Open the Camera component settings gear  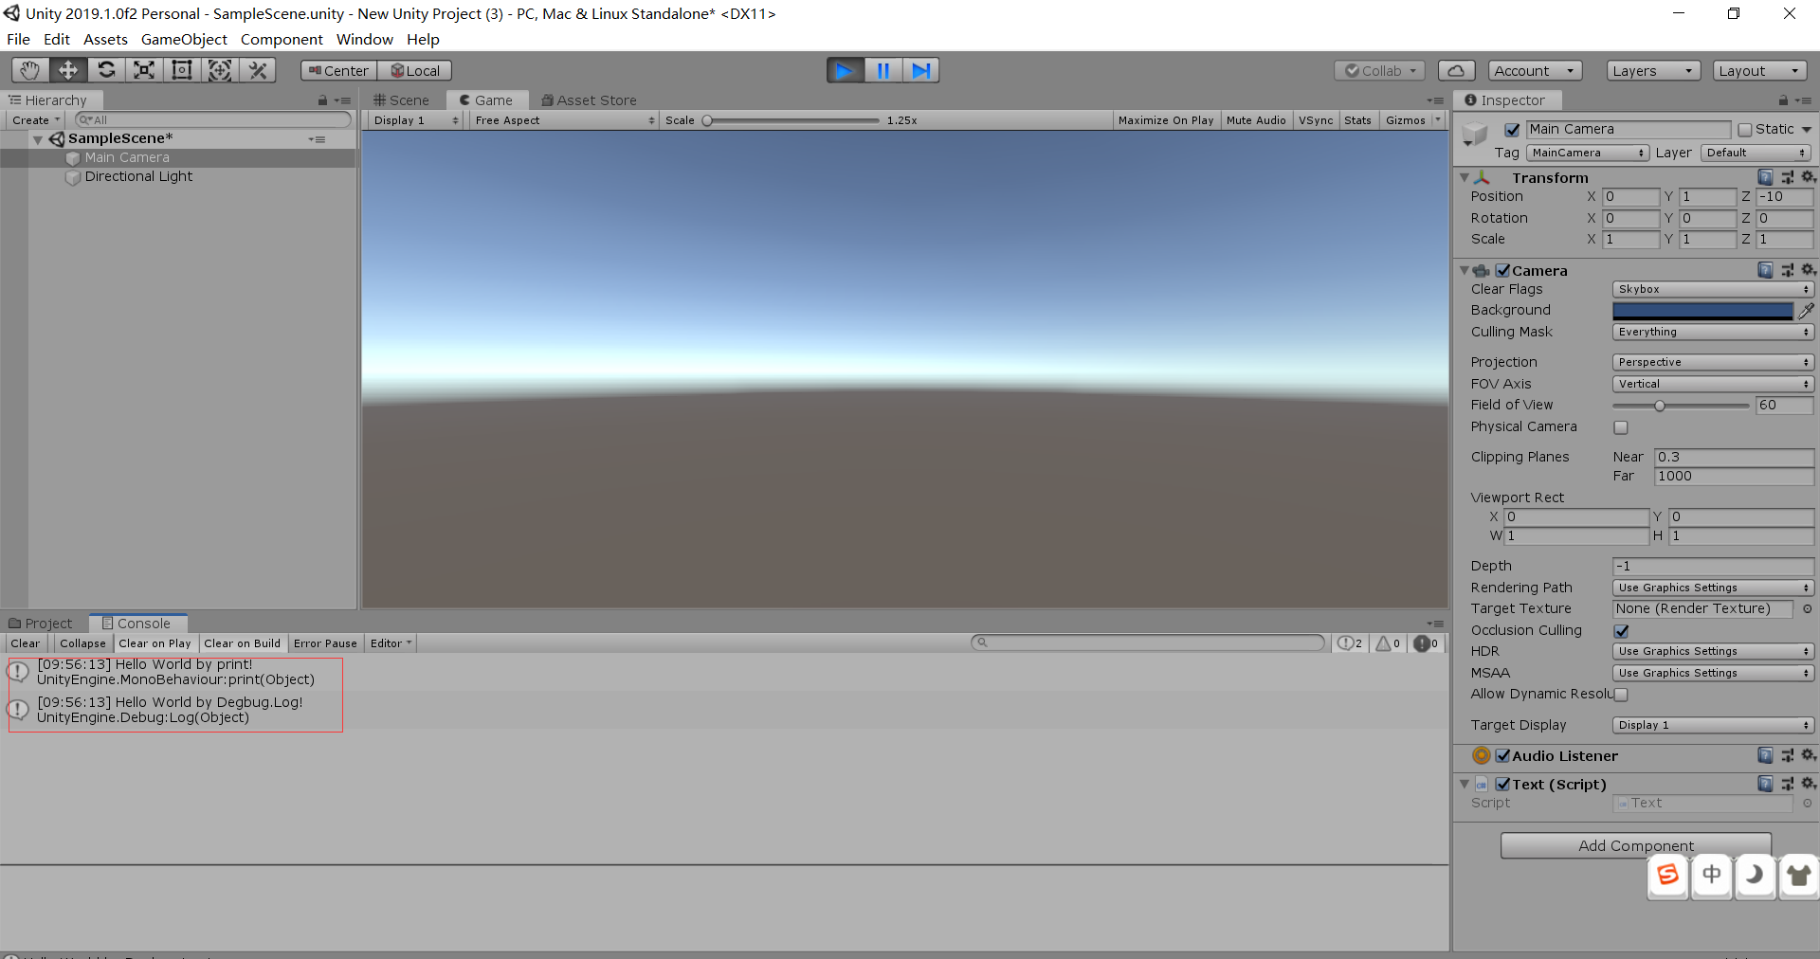pyautogui.click(x=1809, y=270)
